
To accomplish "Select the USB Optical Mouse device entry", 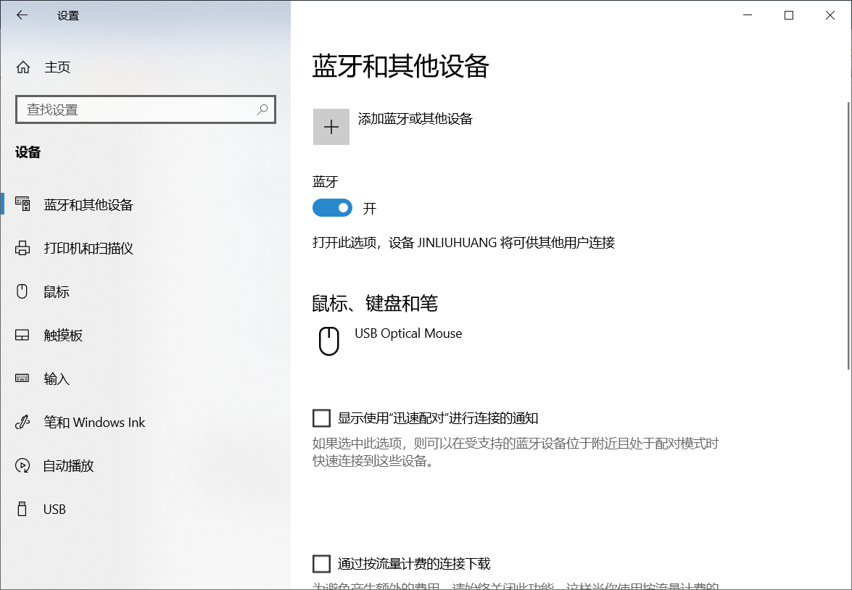I will pyautogui.click(x=408, y=333).
